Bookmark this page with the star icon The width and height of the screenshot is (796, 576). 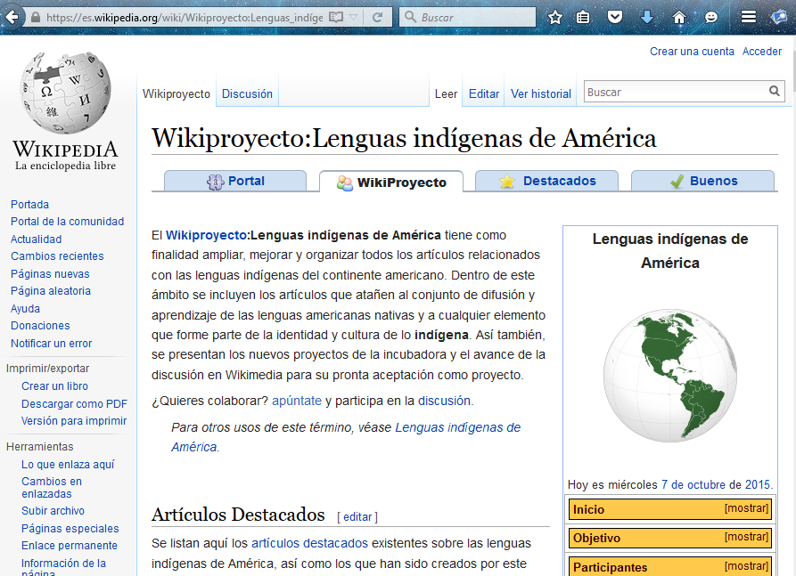pos(555,17)
